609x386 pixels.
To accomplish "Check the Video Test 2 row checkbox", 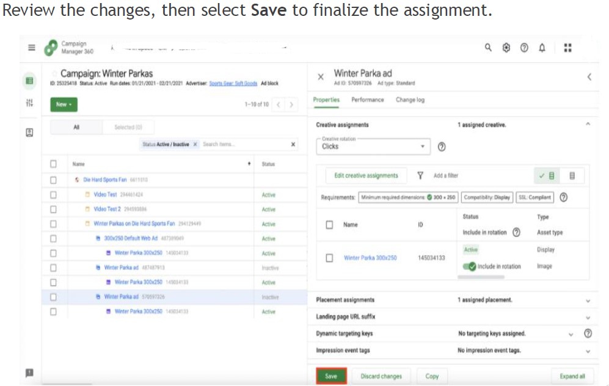I will click(x=53, y=209).
